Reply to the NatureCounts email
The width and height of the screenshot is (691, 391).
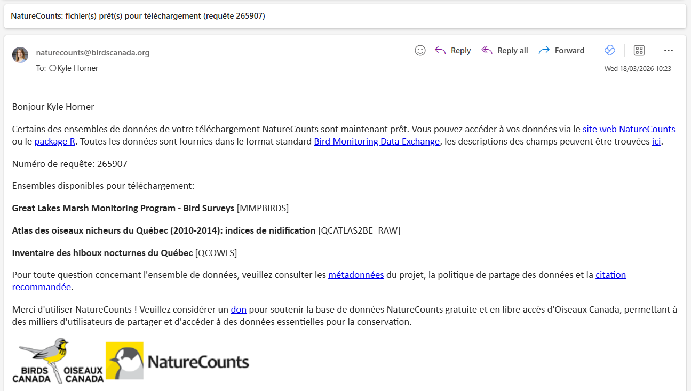click(x=453, y=51)
